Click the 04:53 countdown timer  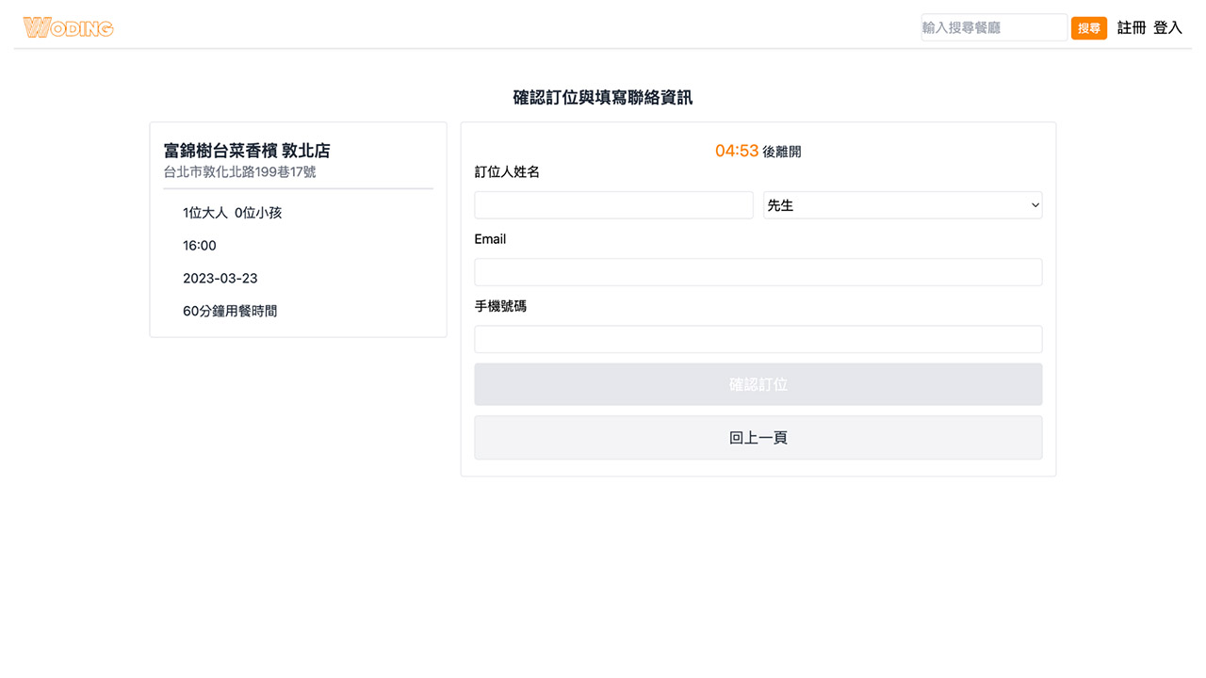[x=737, y=151]
